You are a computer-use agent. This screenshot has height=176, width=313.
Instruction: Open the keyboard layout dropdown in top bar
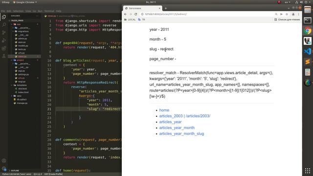(288, 2)
